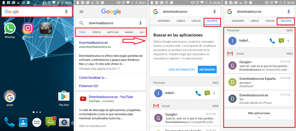Image resolution: width=296 pixels, height=131 pixels.
Task: Tap mic on 'Buscar en las aplicaciones' screen
Action: pyautogui.click(x=214, y=12)
